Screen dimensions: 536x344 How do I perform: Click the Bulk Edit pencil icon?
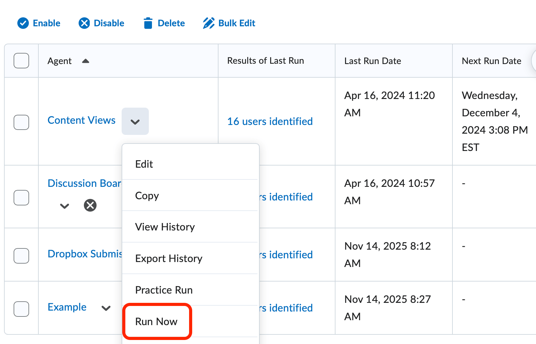[209, 23]
